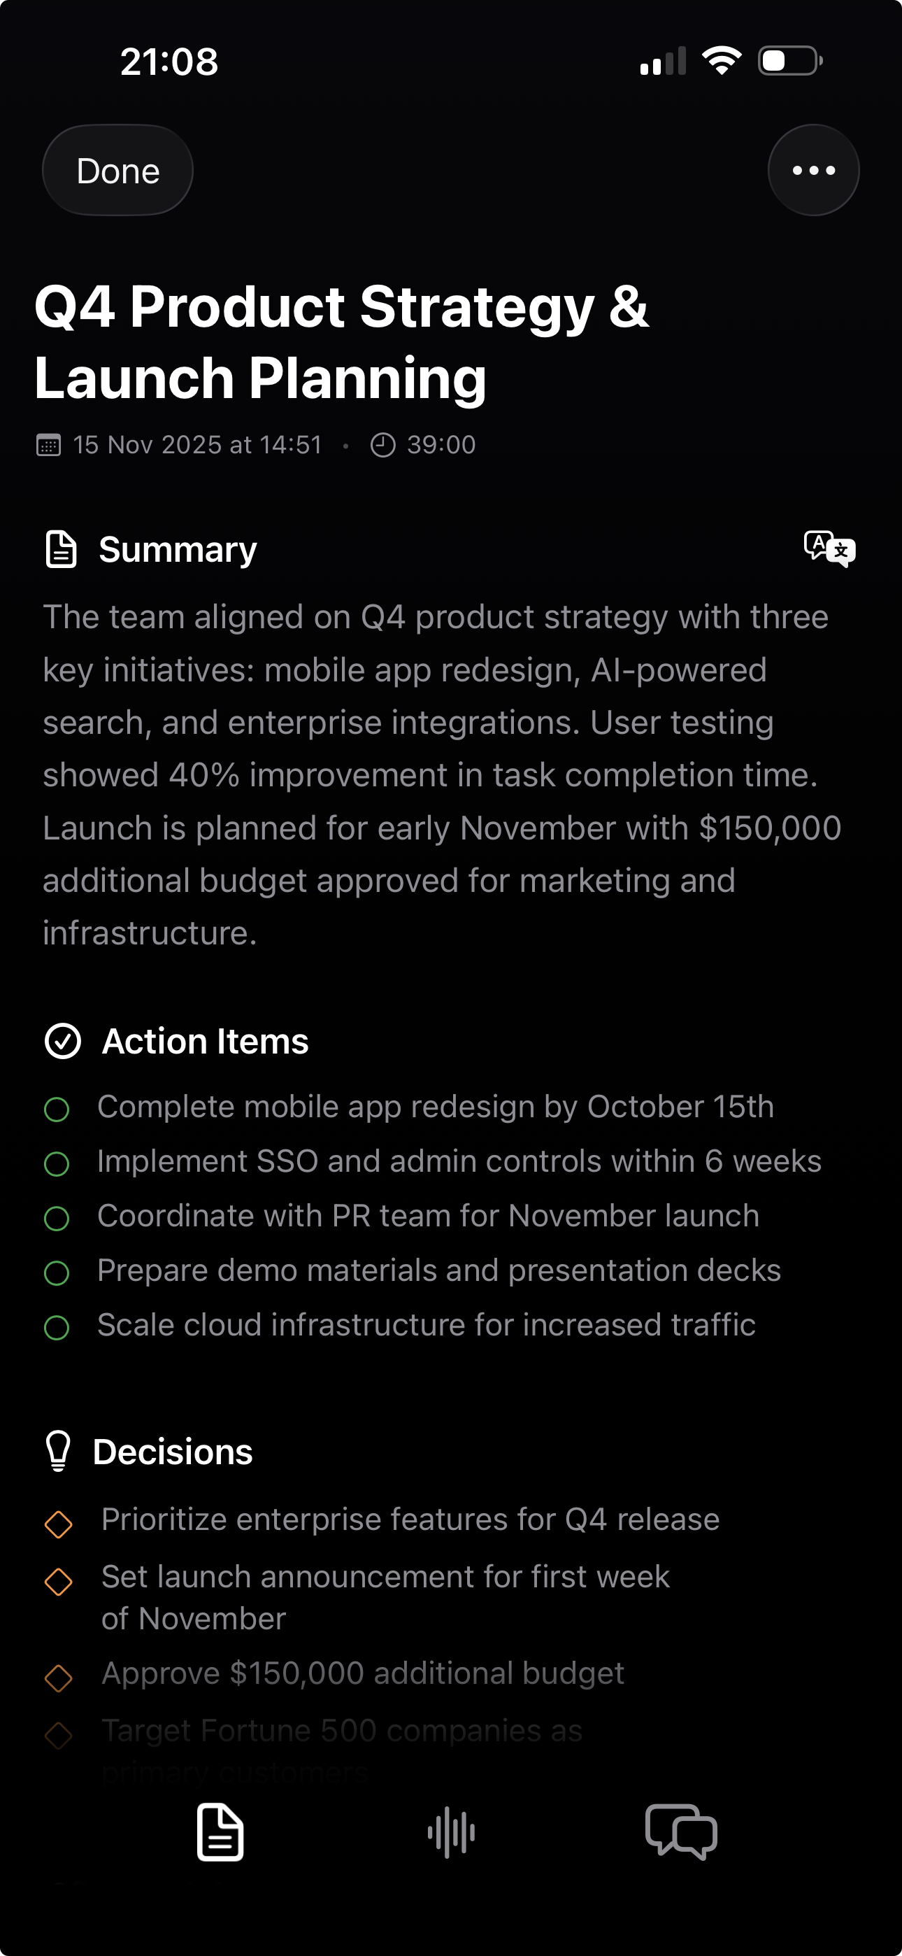Viewport: 902px width, 1956px height.
Task: Check off 'Complete mobile app redesign' item
Action: pyautogui.click(x=57, y=1110)
